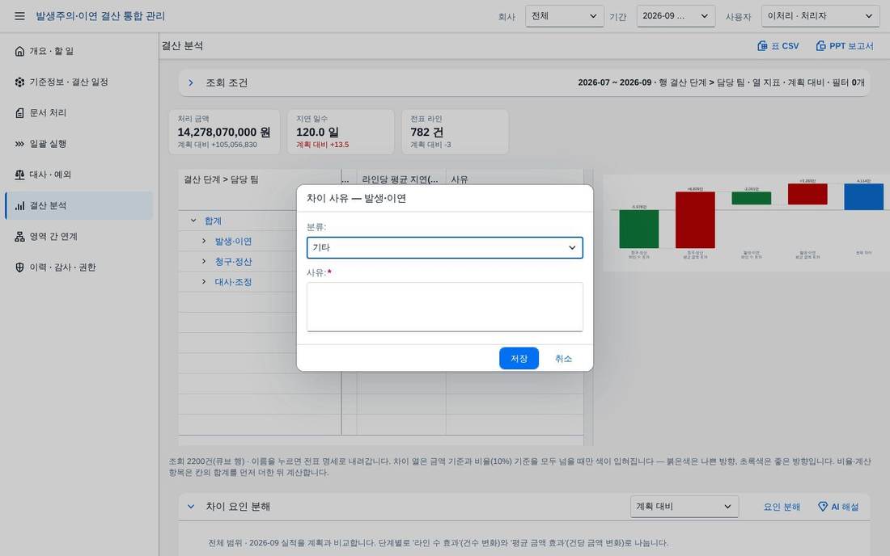Viewport: 890px width, 556px height.
Task: Expand the 조회 조건 panel
Action: (x=191, y=82)
